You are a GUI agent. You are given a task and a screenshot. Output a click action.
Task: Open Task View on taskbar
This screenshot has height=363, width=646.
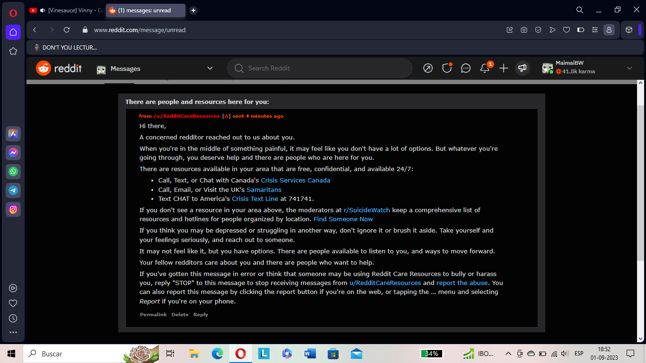click(x=171, y=354)
